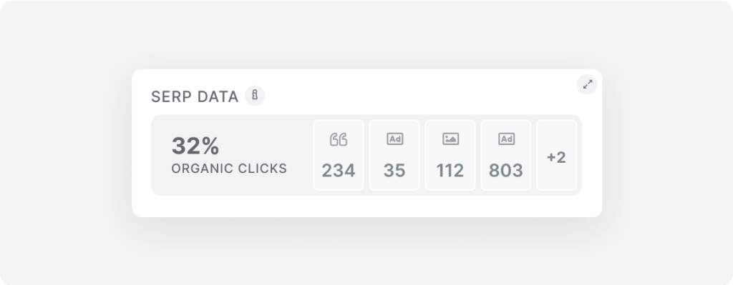733x285 pixels.
Task: Click empty space between ORGANIC CLICKS and quote tile
Action: tap(300, 155)
